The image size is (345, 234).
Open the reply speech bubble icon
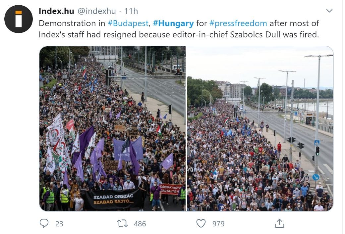pyautogui.click(x=44, y=223)
